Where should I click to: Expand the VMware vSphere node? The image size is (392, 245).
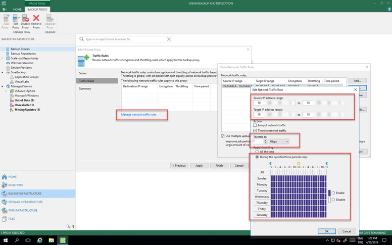tap(6, 91)
